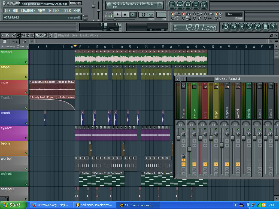
Task: Open the Step Sequencer view
Action: click(x=180, y=5)
